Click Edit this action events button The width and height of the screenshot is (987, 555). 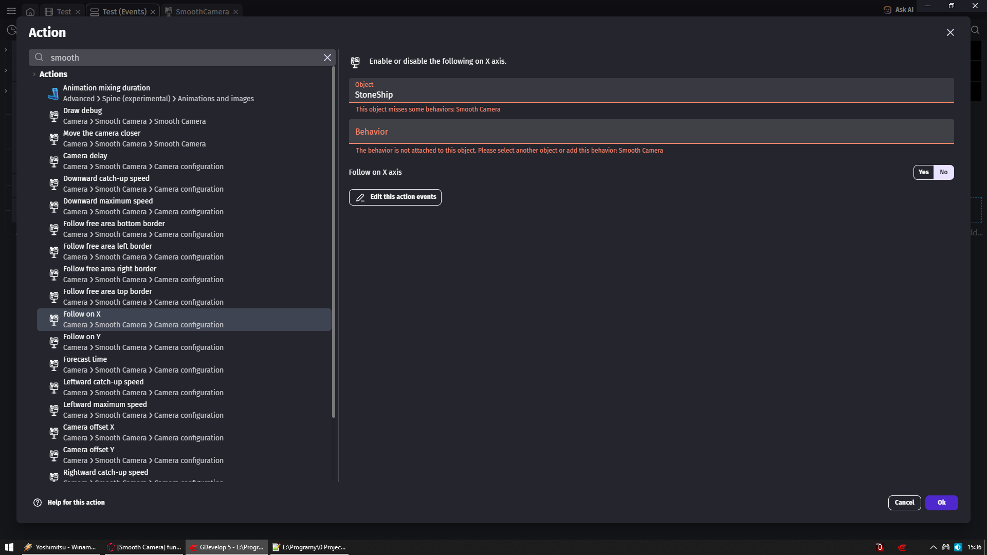pos(395,197)
